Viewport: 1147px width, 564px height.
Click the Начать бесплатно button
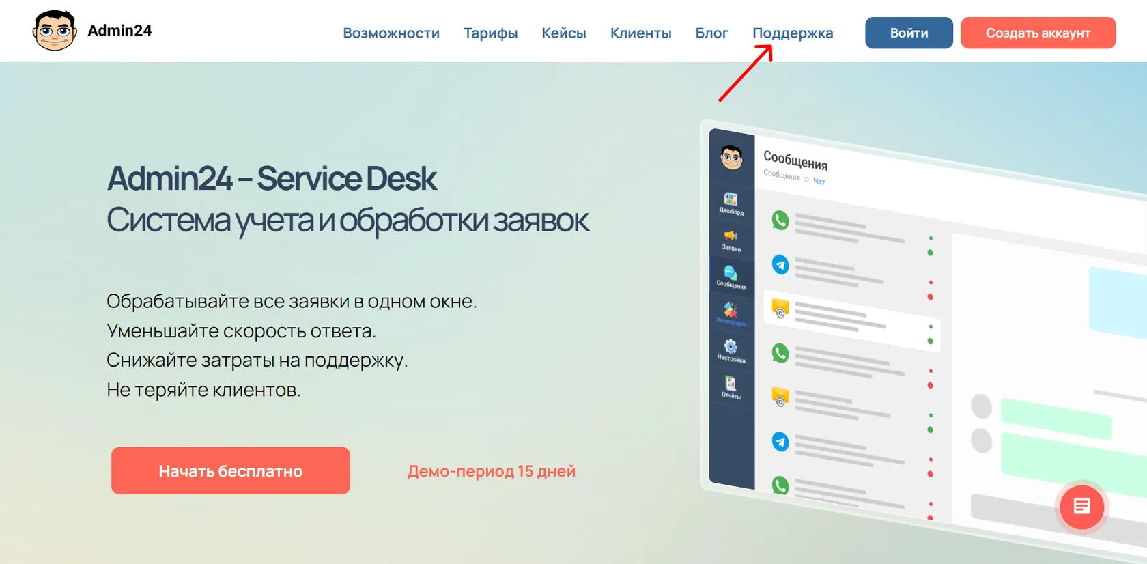coord(231,470)
